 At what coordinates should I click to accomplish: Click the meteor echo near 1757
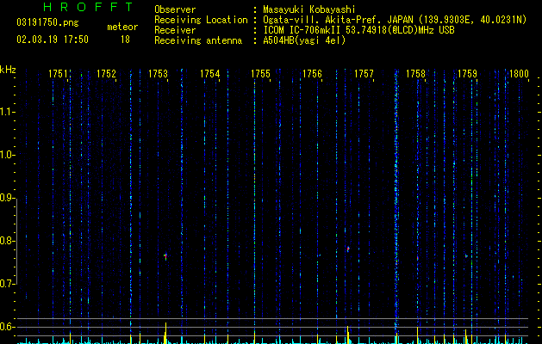[x=348, y=249]
